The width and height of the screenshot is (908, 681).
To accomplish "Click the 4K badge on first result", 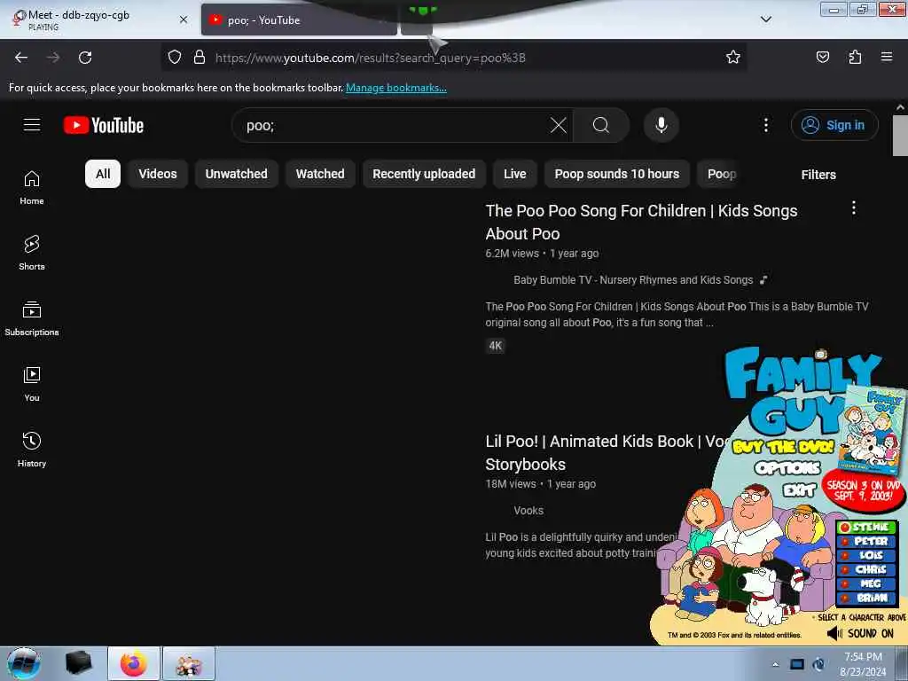I will pos(495,346).
